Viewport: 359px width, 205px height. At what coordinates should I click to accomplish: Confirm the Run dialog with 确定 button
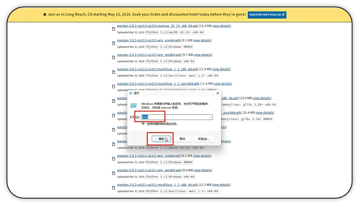[162, 139]
